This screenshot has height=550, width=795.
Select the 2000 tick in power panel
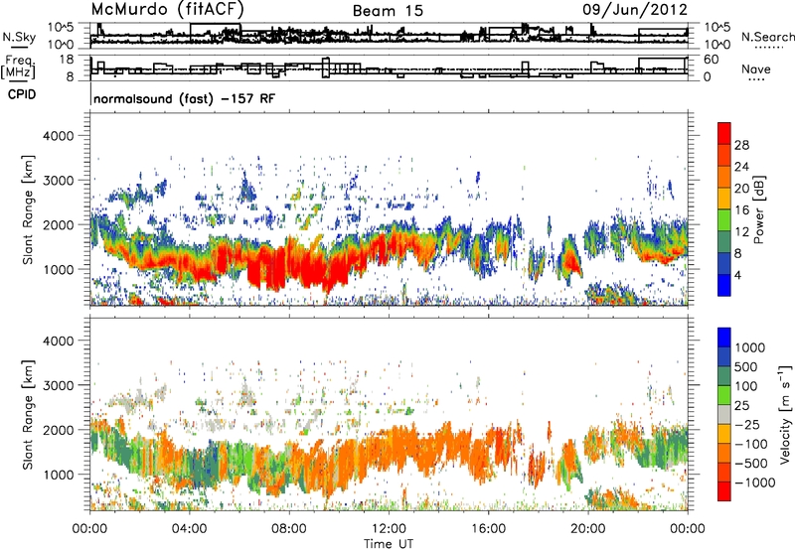[x=58, y=224]
